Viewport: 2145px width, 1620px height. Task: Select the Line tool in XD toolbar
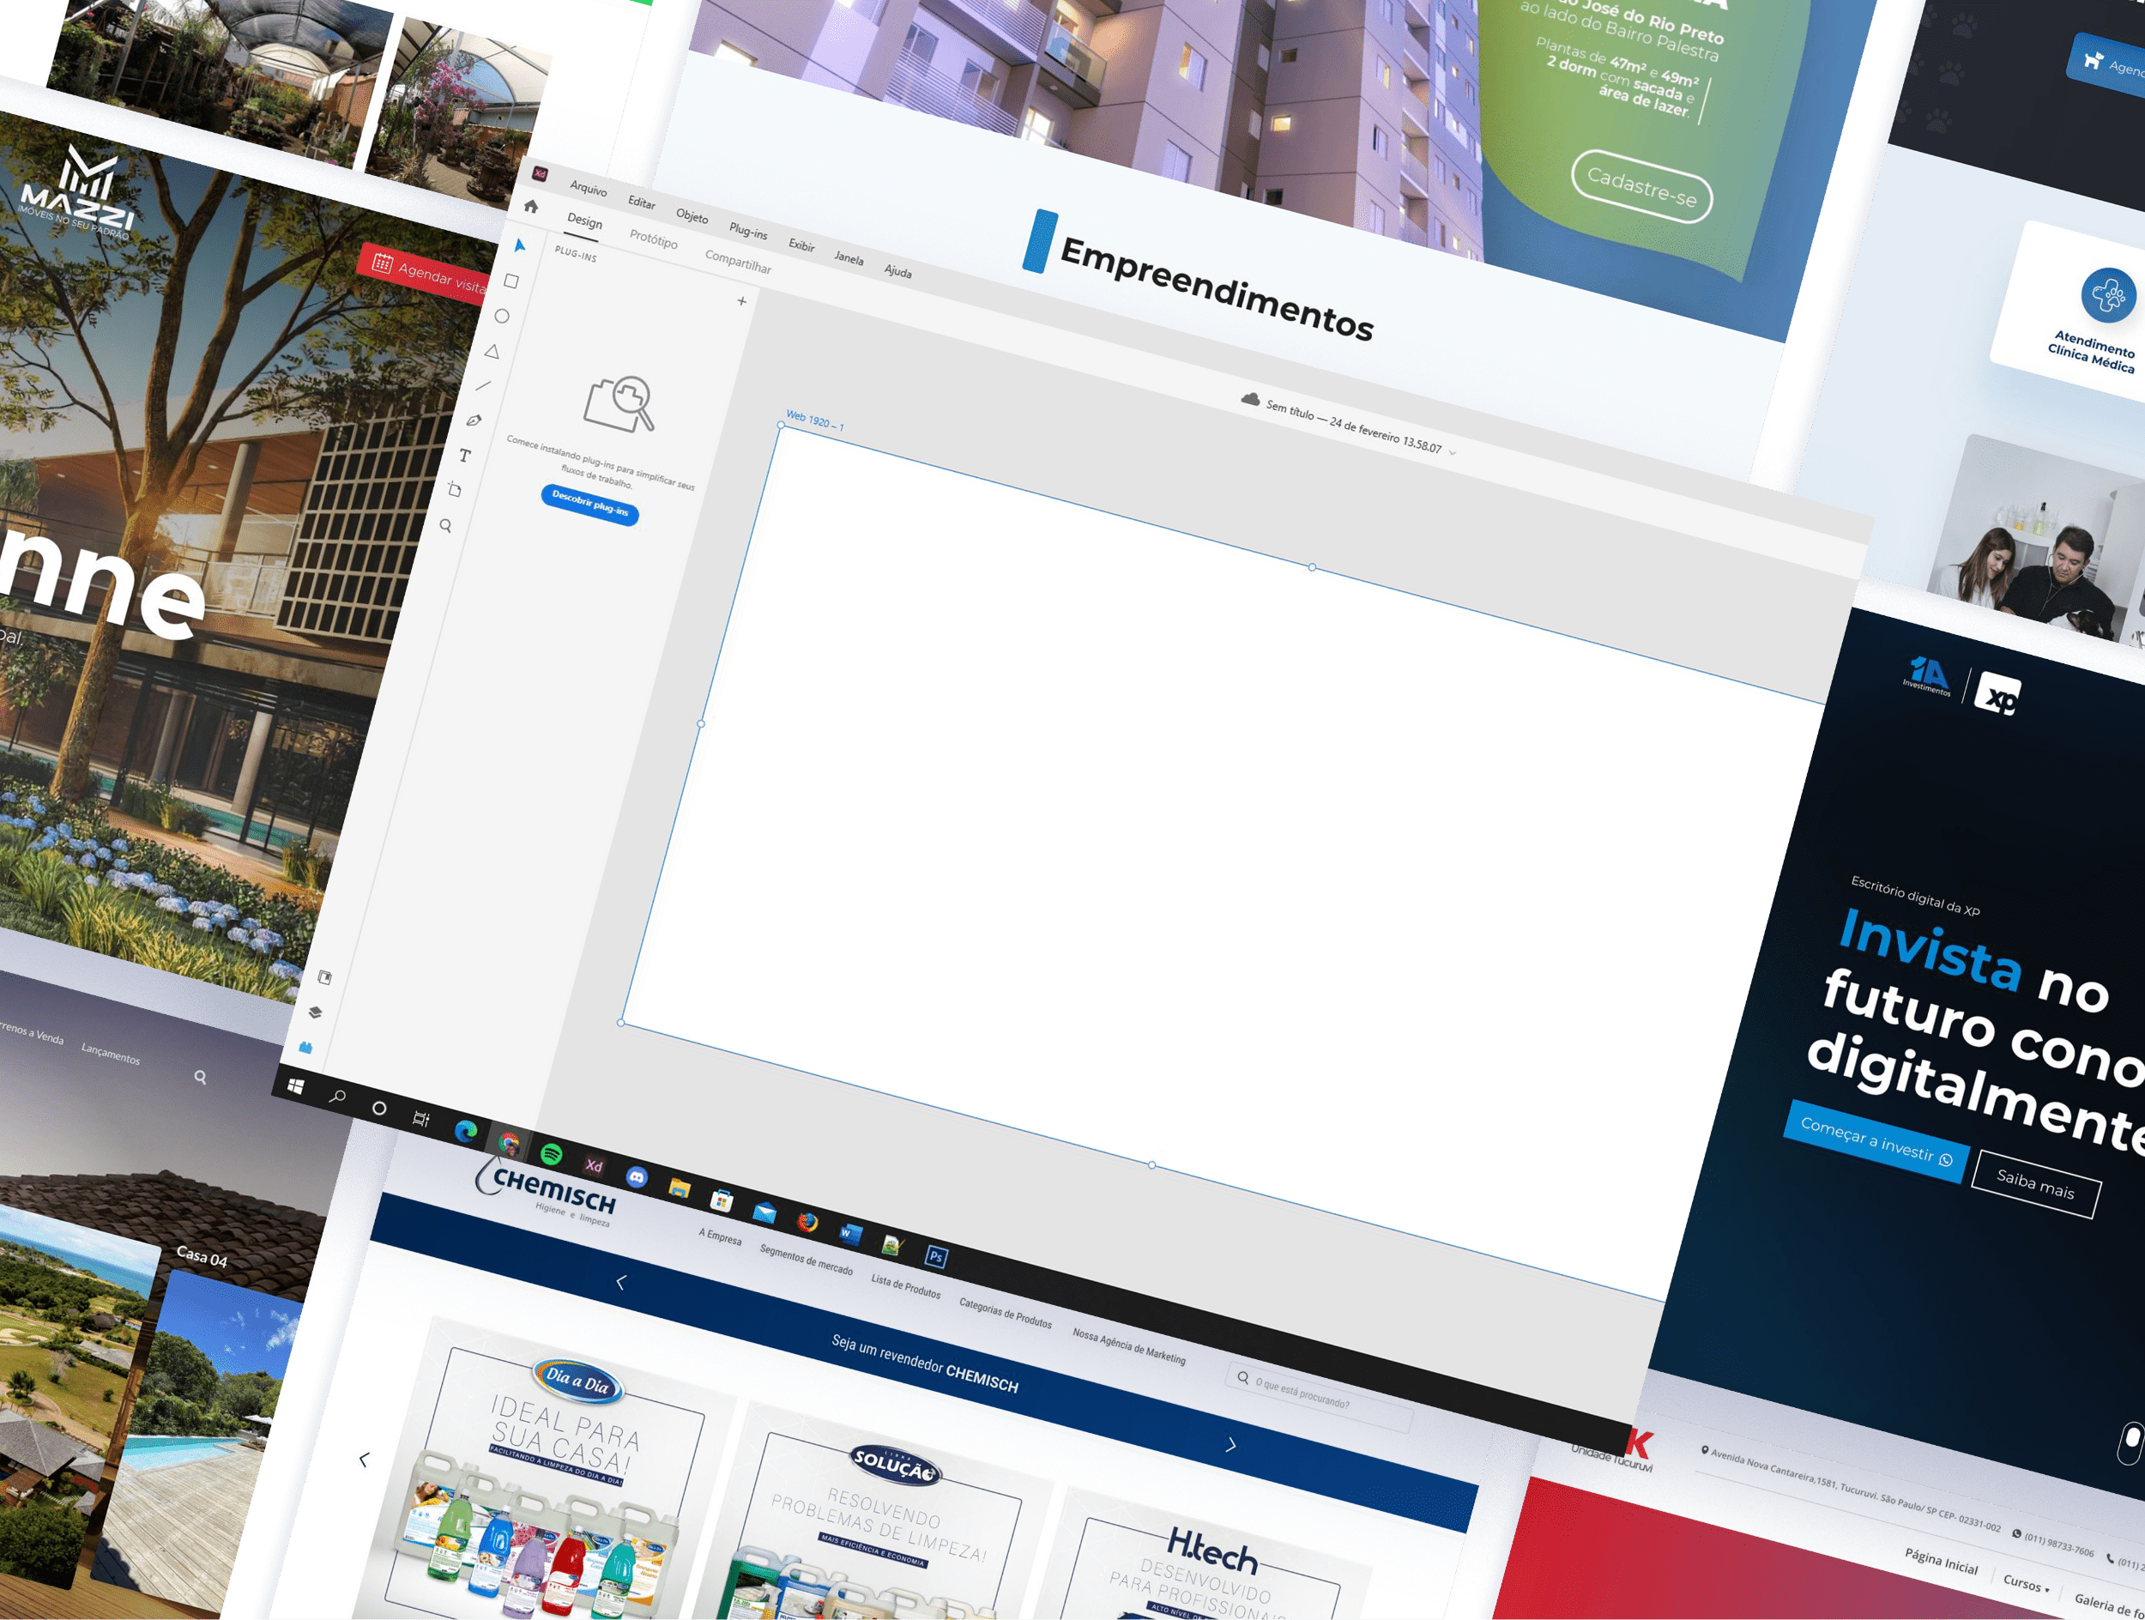click(x=483, y=386)
